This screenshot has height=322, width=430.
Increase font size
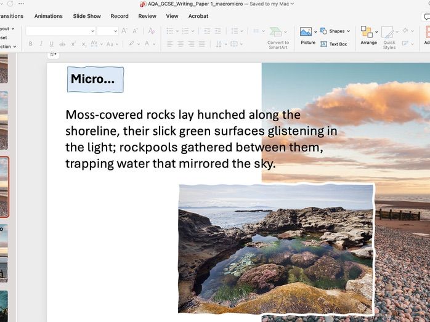pyautogui.click(x=124, y=31)
